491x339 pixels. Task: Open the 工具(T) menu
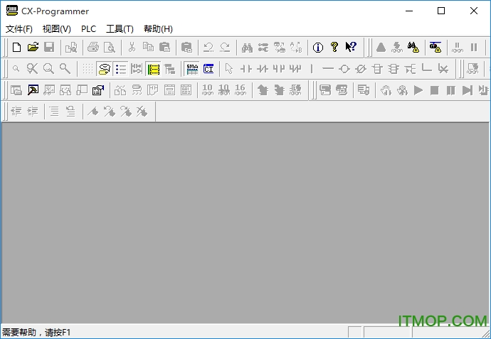pyautogui.click(x=120, y=29)
